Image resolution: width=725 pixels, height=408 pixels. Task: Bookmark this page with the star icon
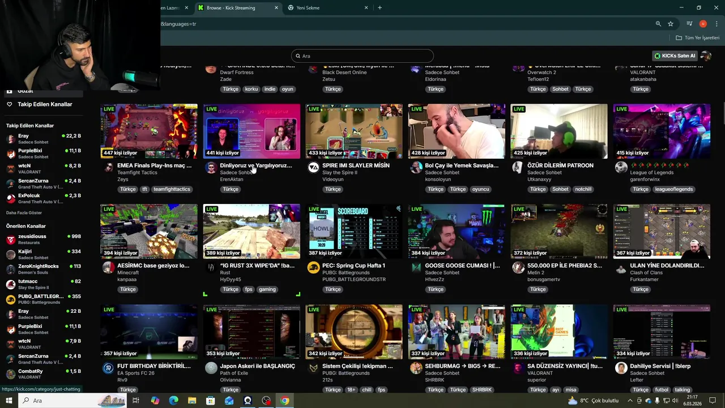[x=671, y=24]
